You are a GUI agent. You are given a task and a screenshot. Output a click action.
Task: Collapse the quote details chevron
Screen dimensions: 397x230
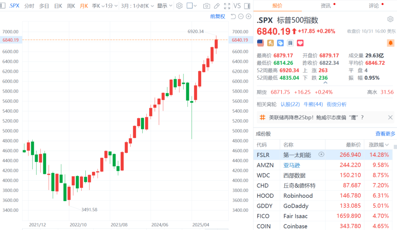pos(326,83)
